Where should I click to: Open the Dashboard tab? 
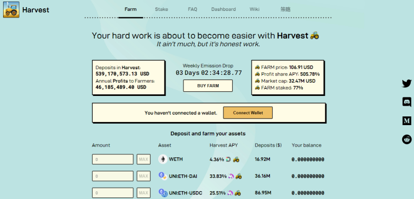[223, 9]
